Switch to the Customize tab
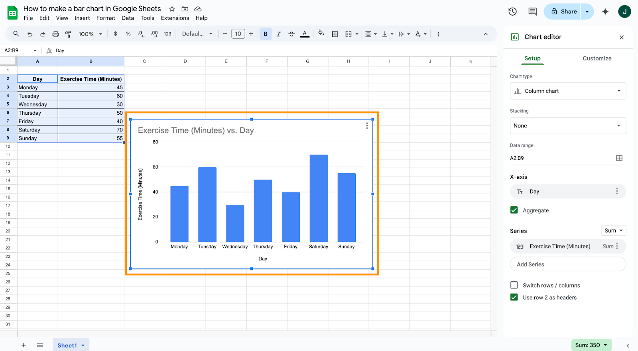This screenshot has height=351, width=638. (597, 58)
